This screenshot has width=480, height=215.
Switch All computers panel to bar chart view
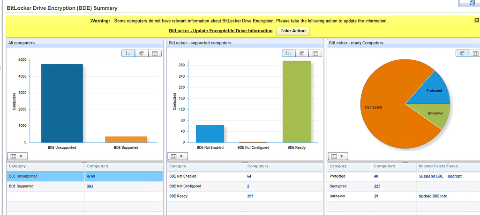tap(128, 53)
